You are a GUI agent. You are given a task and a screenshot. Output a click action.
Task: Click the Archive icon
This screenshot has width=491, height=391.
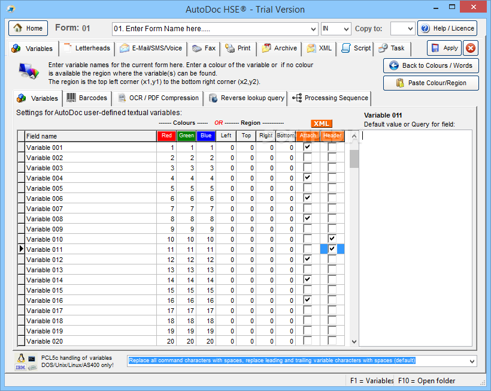point(266,48)
